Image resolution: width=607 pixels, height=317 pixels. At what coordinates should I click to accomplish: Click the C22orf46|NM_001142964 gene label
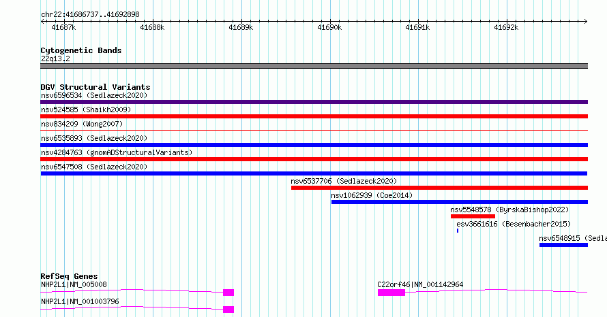coord(420,284)
